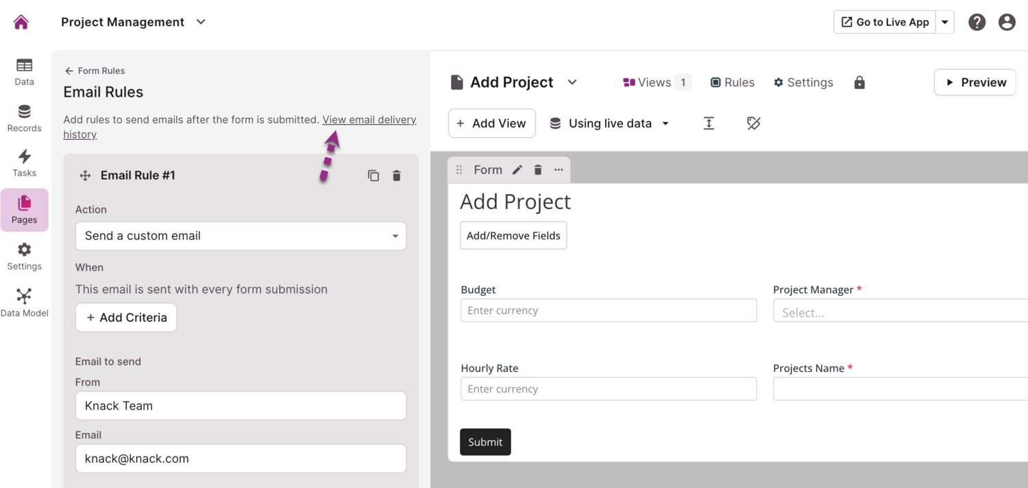This screenshot has height=488, width=1028.
Task: Delete the Form view with trash icon
Action: [x=538, y=170]
